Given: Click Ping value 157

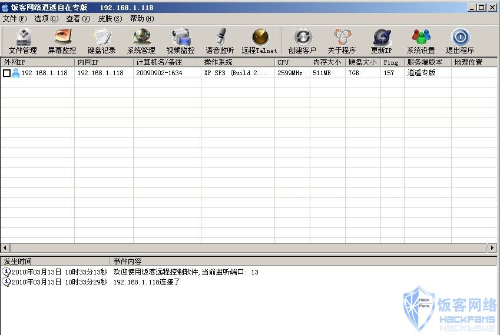Looking at the screenshot, I should click(389, 73).
